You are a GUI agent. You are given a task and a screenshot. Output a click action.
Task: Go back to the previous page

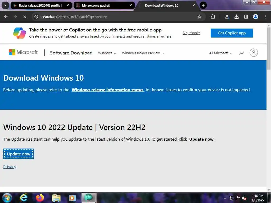(6, 17)
